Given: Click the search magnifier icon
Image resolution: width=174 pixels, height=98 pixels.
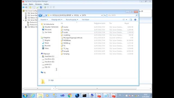Looking at the screenshot, I should [x=136, y=15].
